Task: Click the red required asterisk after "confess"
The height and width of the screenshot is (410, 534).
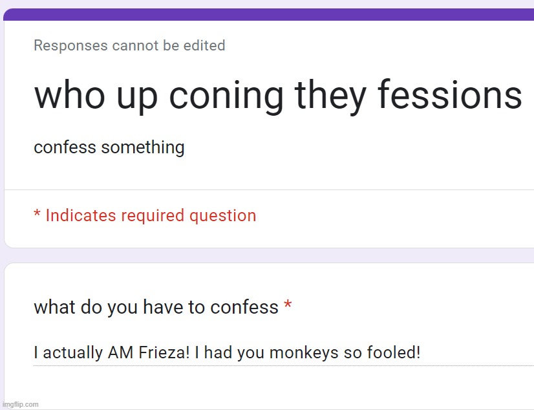Action: click(288, 304)
